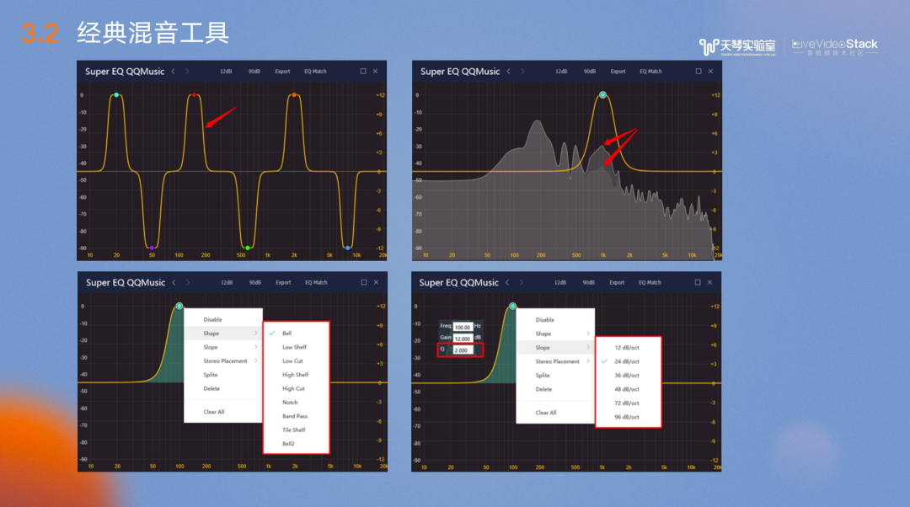The image size is (910, 507).
Task: Select the checked 24 dB/oct slope option
Action: coord(628,361)
